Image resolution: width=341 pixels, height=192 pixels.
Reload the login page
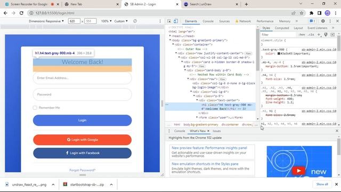[21, 13]
